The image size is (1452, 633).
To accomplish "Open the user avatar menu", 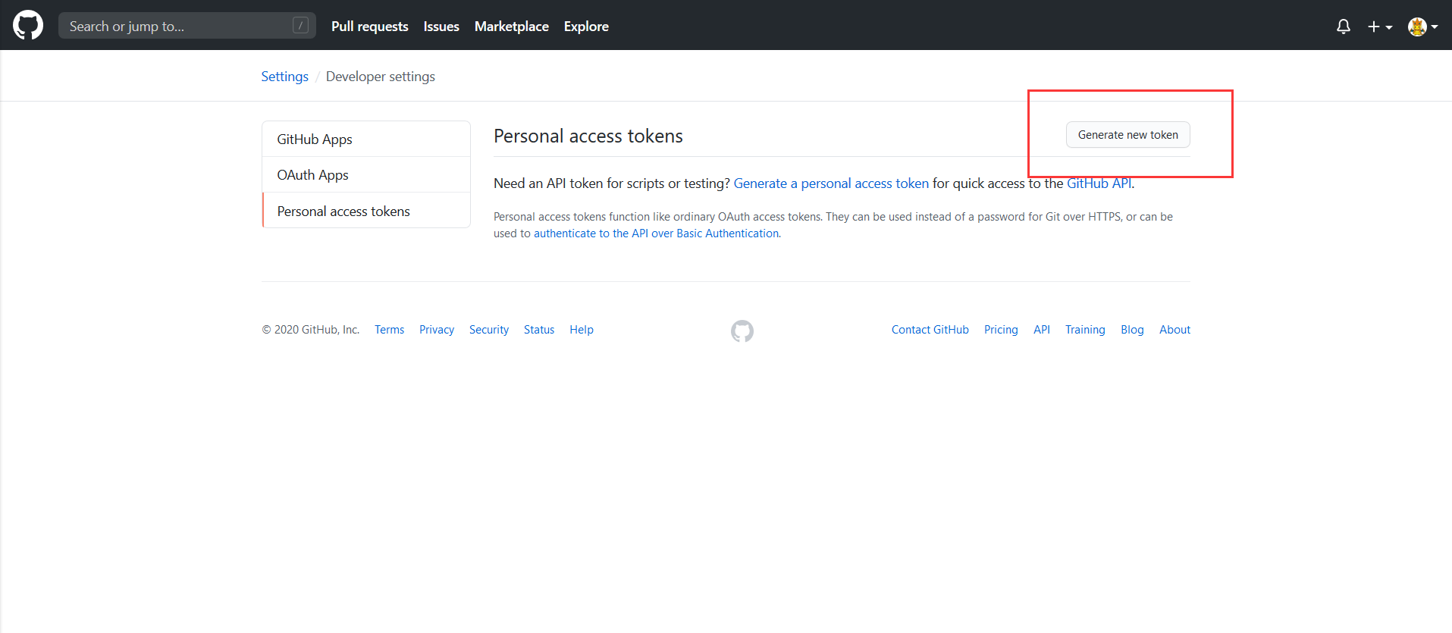I will point(1422,27).
